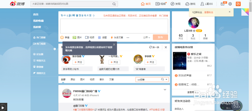Image resolution: width=252 pixels, height=111 pixels.
Task: Expand the feed search dropdown arrow
Action: click(x=167, y=79)
